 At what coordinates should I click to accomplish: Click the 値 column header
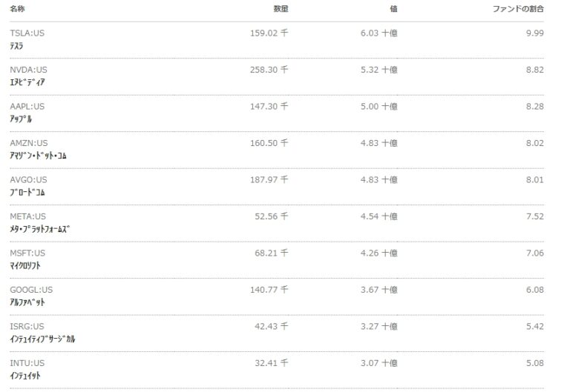[x=393, y=10]
